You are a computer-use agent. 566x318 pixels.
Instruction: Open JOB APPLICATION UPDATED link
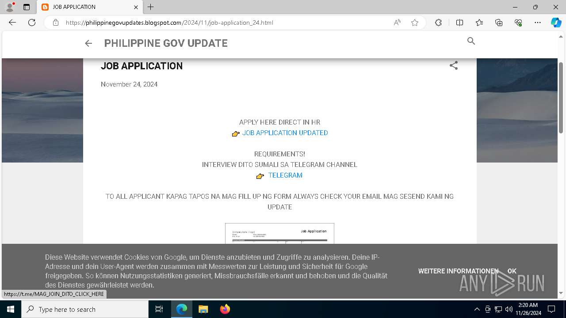tap(285, 133)
